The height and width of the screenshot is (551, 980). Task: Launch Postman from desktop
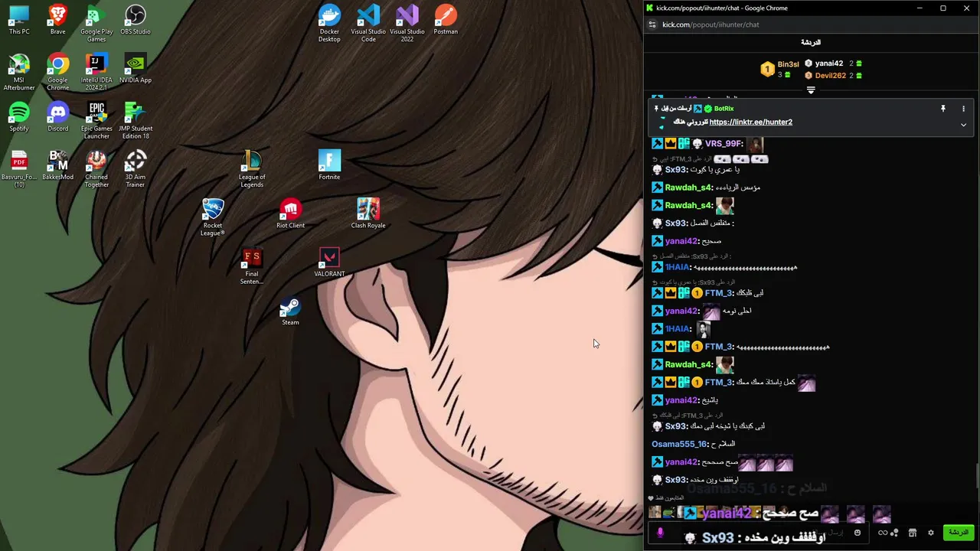(x=446, y=21)
